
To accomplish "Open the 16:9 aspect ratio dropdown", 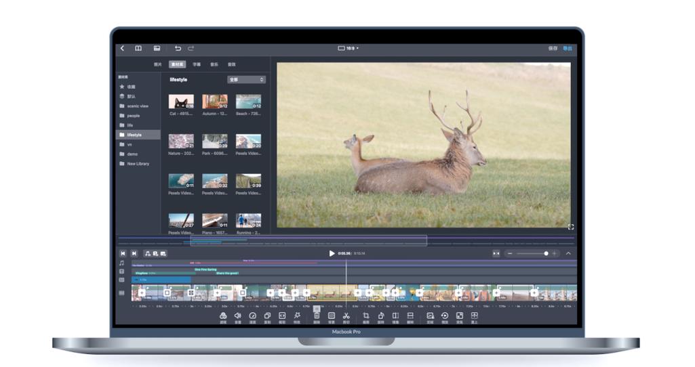I will tap(349, 48).
